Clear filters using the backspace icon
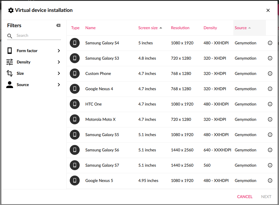 [58, 25]
